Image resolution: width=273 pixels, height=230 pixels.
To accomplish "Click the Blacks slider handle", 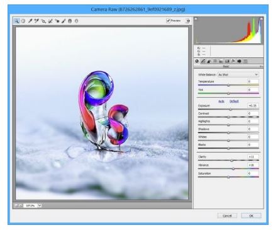I will (x=228, y=148).
